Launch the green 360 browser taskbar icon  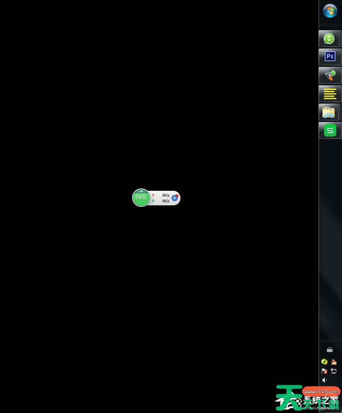click(x=329, y=39)
